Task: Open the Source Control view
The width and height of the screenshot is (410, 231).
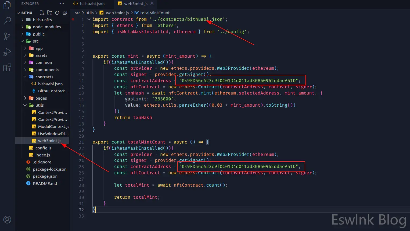Action: coord(7,36)
